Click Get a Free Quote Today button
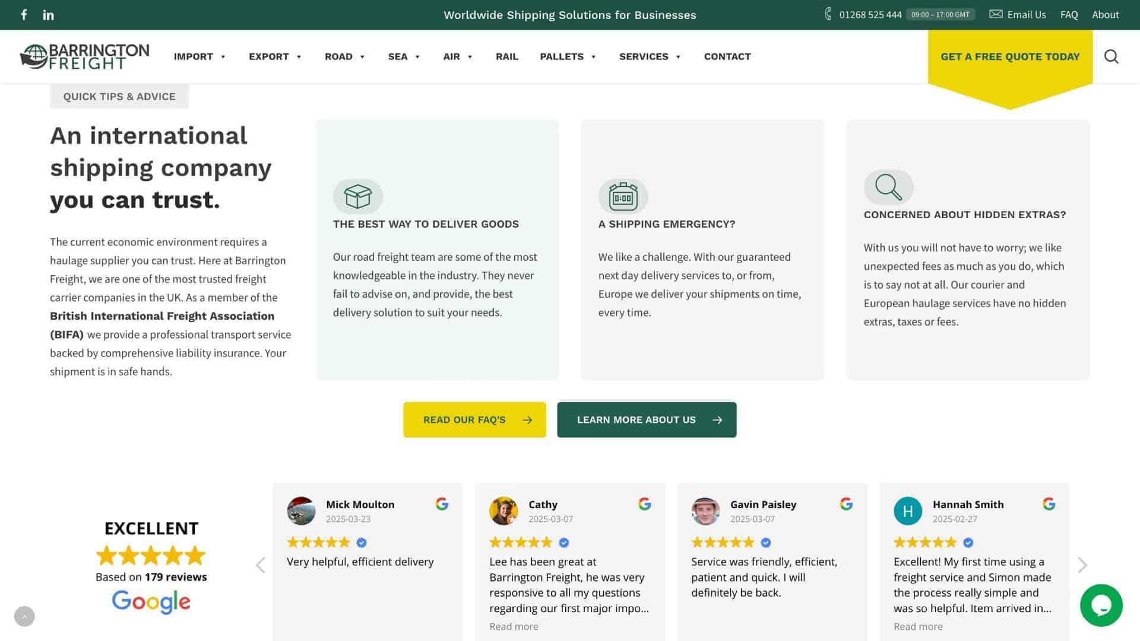 1009,56
